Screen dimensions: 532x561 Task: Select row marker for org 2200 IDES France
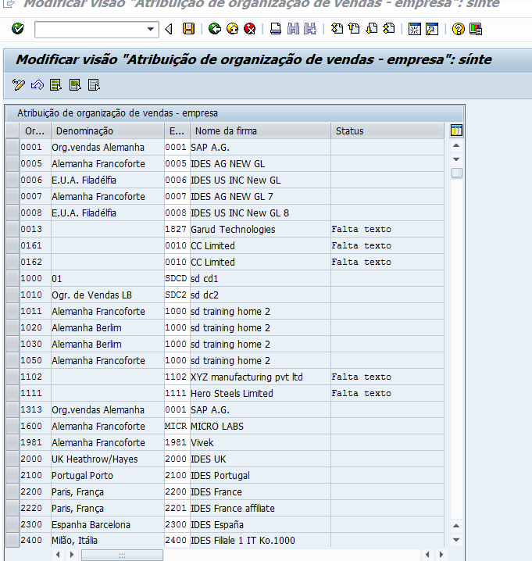pos(12,492)
